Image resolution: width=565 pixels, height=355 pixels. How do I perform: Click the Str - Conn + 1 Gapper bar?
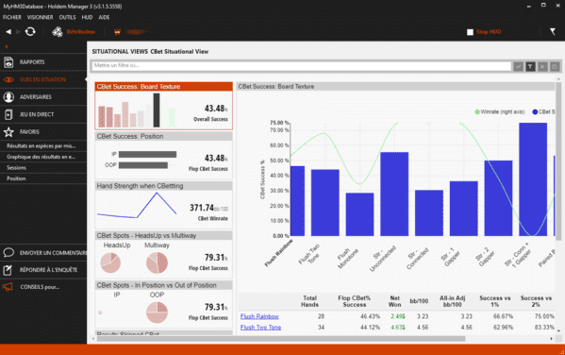(533, 179)
